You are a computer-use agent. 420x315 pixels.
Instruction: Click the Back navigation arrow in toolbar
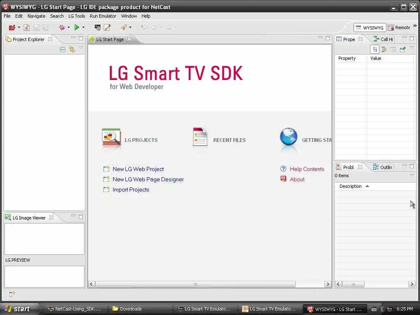click(154, 27)
